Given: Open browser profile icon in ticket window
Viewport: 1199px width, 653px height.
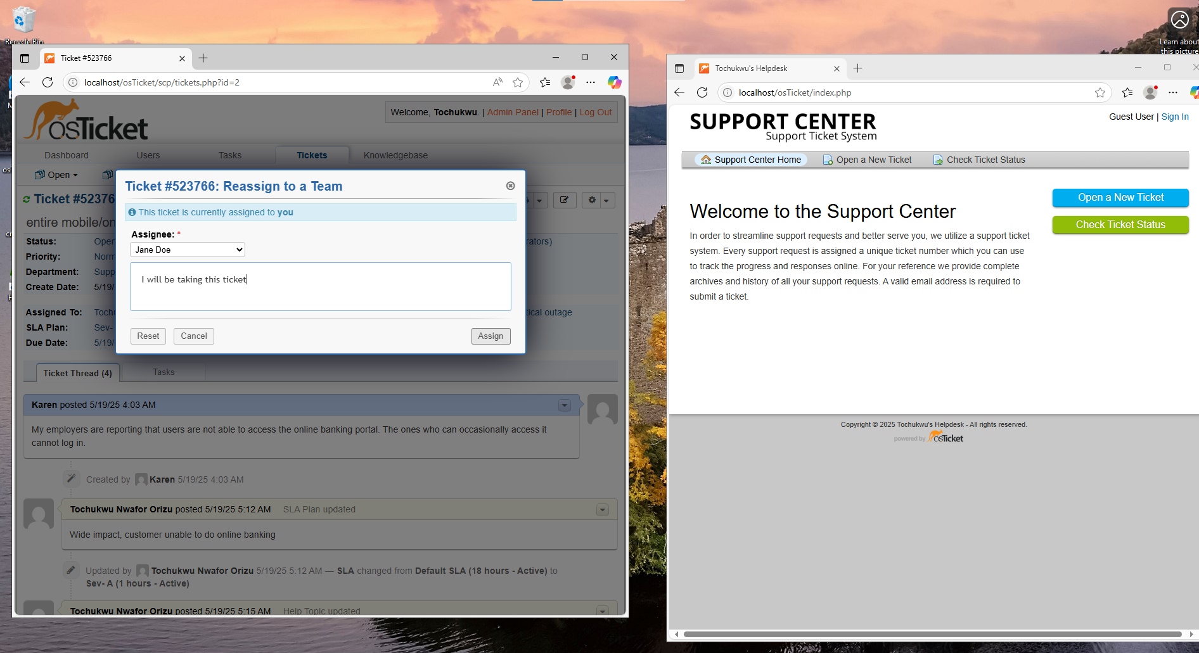Looking at the screenshot, I should [x=568, y=82].
